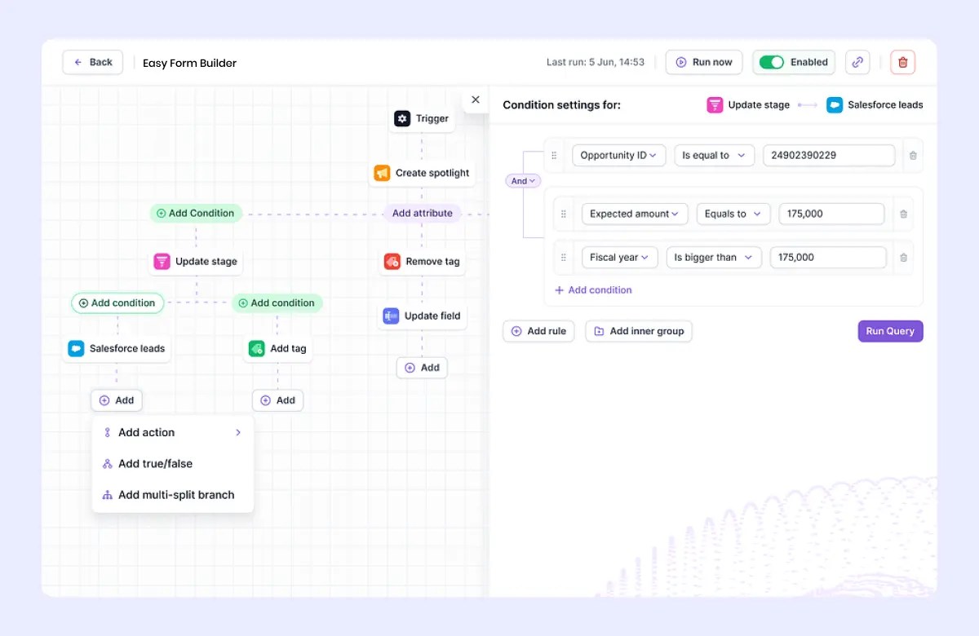Expand Add action chevron arrow

[x=238, y=432]
